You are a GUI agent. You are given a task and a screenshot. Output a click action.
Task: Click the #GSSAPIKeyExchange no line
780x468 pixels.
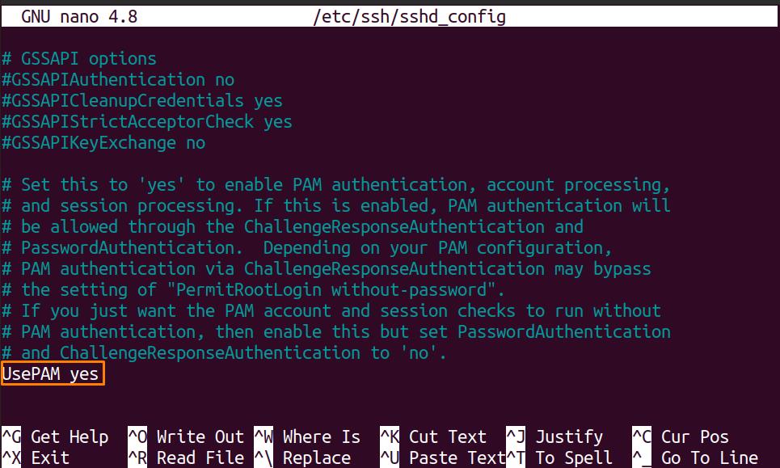click(x=103, y=143)
